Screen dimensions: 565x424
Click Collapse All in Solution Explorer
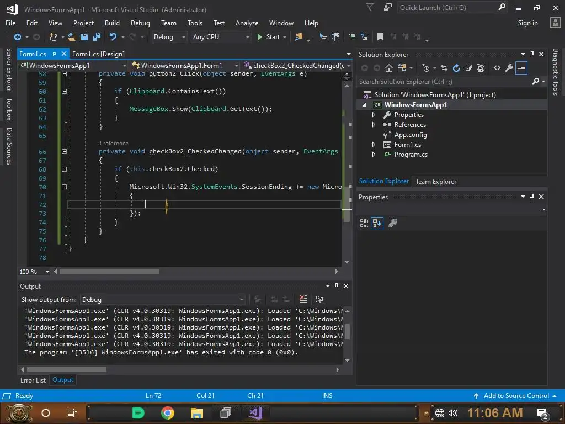click(x=468, y=68)
